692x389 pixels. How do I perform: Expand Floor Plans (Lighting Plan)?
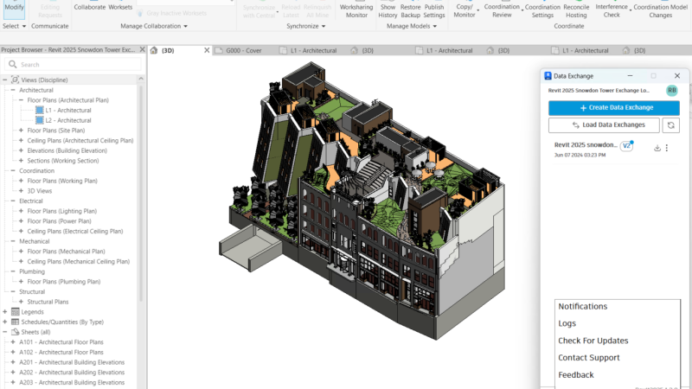(21, 211)
